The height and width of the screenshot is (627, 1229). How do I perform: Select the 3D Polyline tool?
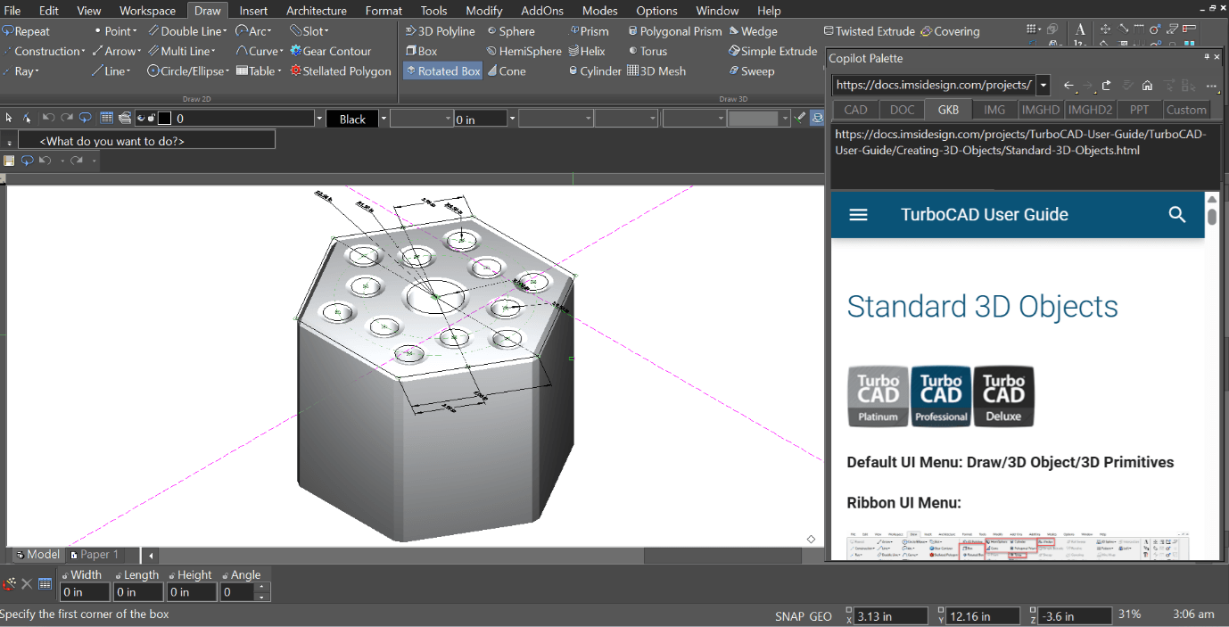click(x=440, y=31)
